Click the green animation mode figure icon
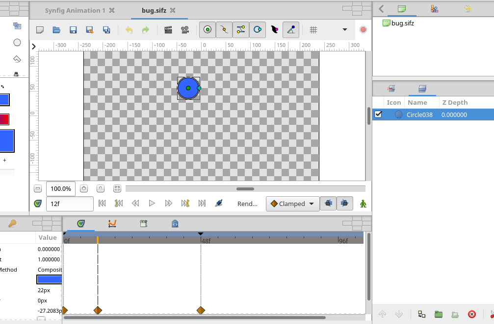 363,204
